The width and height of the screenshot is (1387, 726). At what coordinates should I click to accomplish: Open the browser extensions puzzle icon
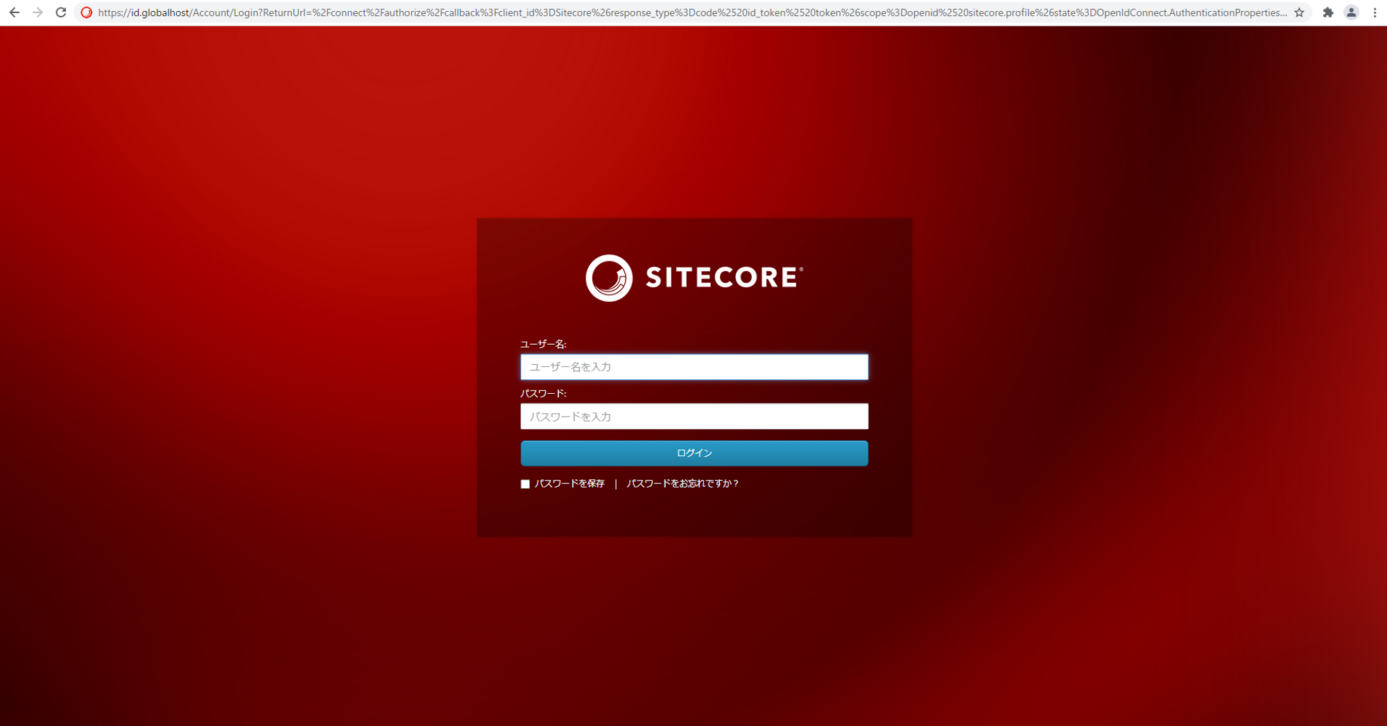pos(1328,12)
